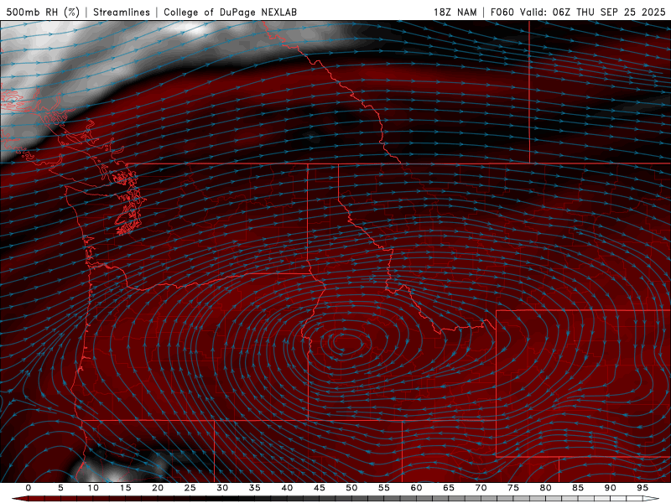671x503 pixels.
Task: Click the '85' value on the color scale
Action: point(578,488)
